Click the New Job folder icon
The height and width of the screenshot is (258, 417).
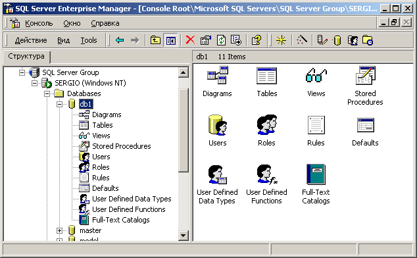tap(368, 40)
